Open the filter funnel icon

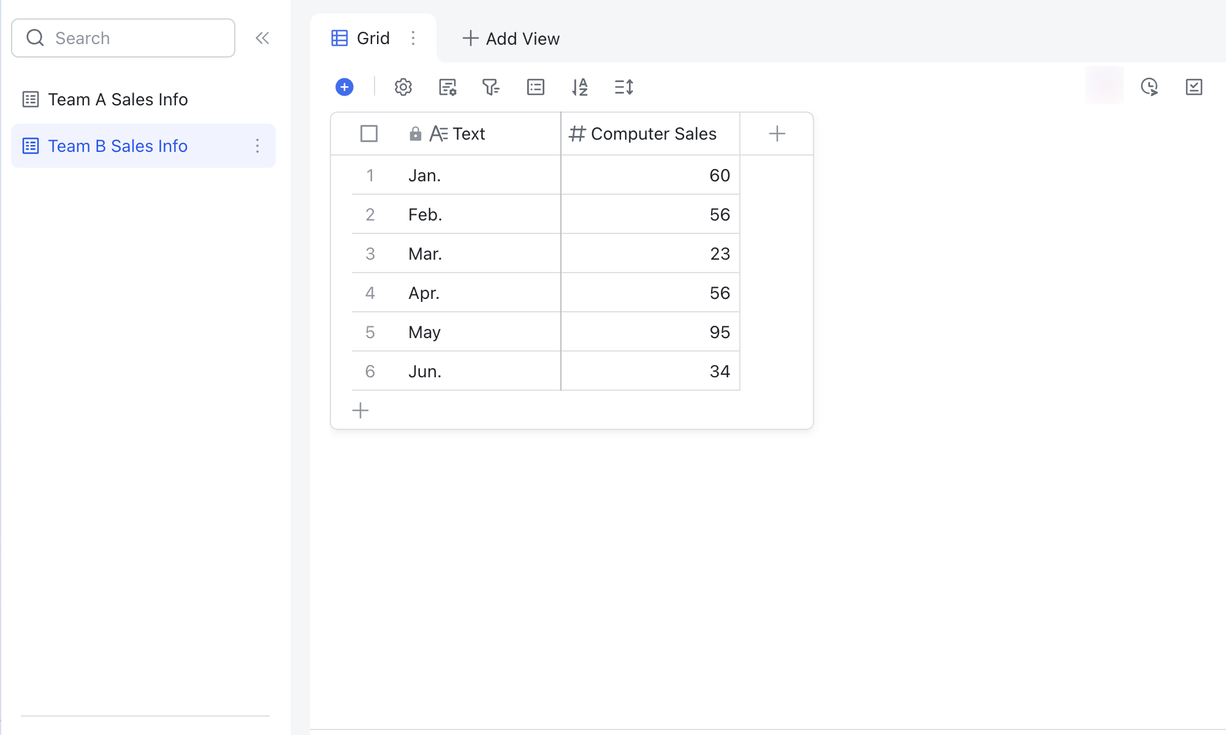(491, 87)
